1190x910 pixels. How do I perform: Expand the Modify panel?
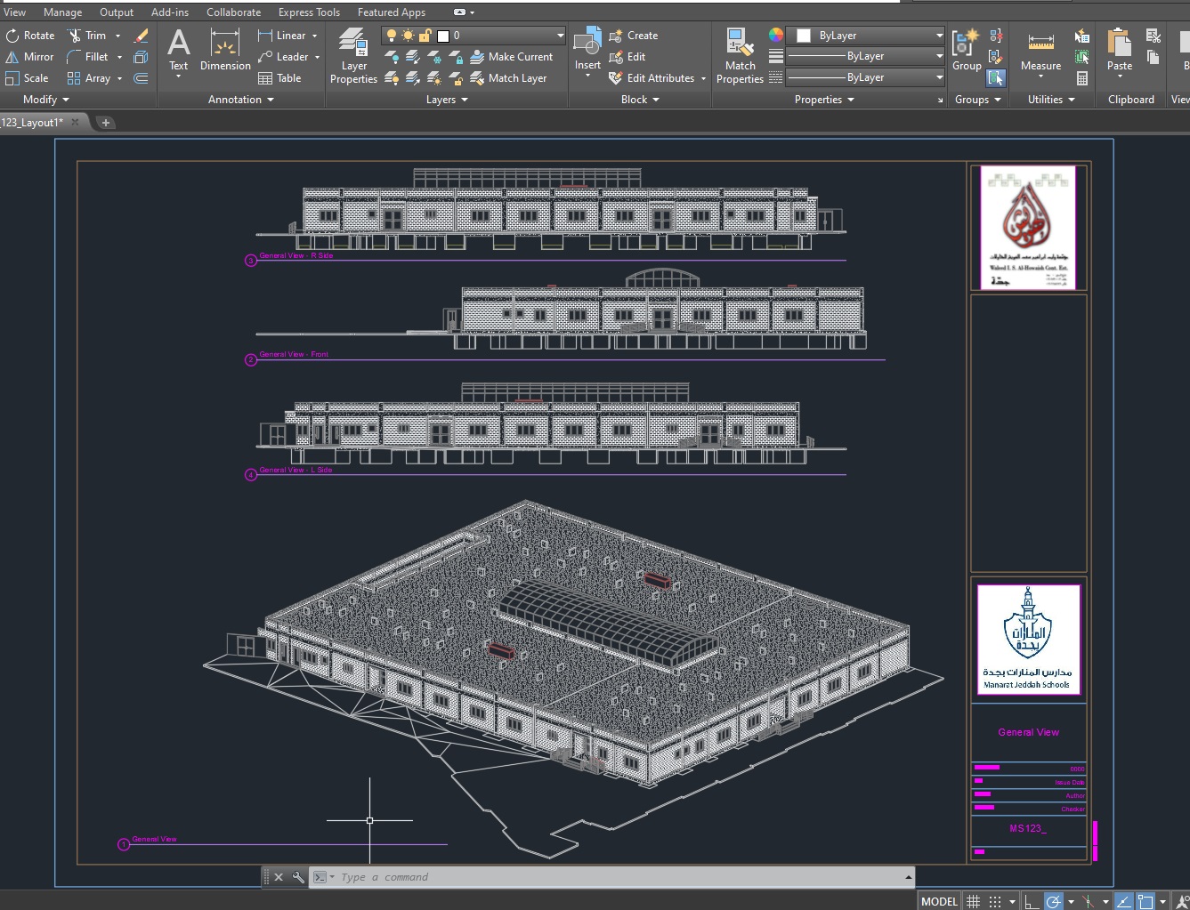(x=46, y=100)
